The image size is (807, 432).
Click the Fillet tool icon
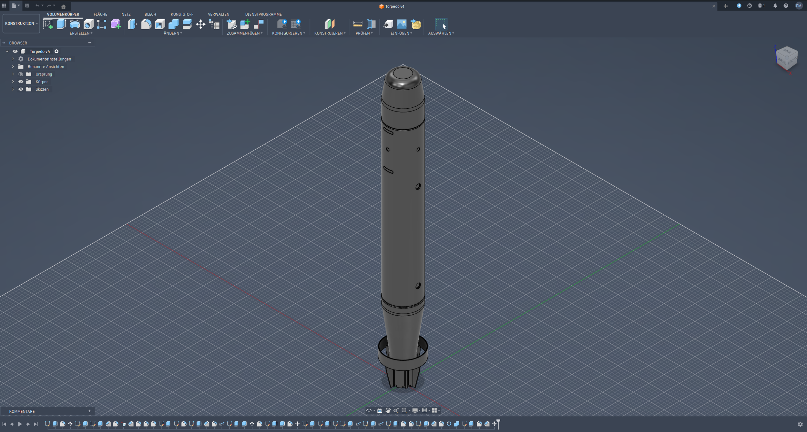click(x=146, y=24)
